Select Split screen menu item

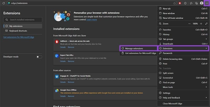coord(183,73)
